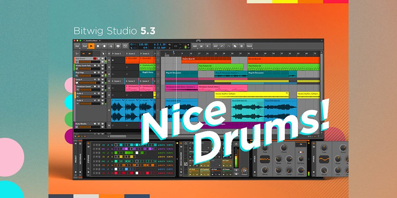Click the Redo arrow icon
This screenshot has height=198, width=397.
coord(228,46)
